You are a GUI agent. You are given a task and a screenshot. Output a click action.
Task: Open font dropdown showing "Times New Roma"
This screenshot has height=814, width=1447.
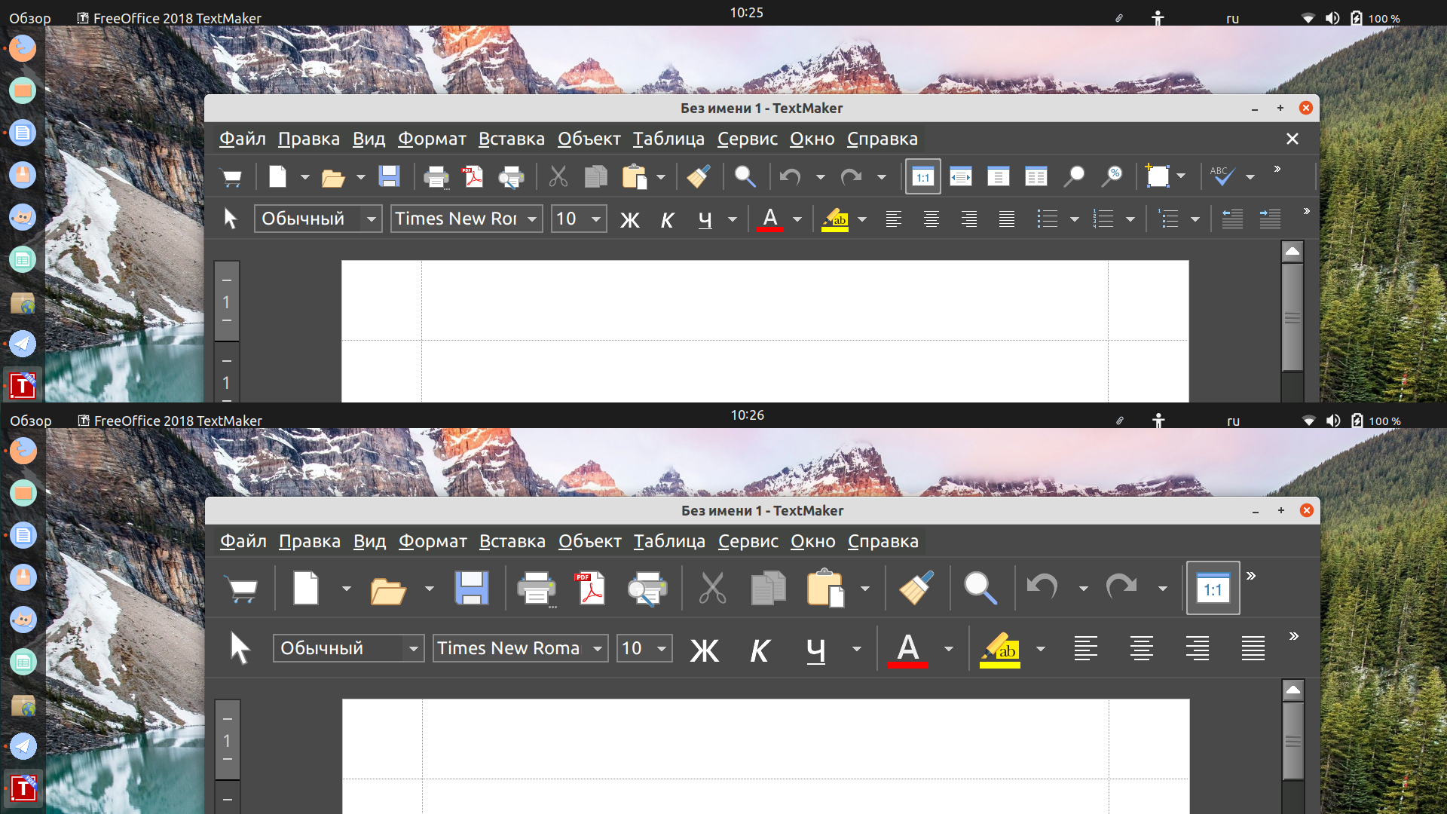click(521, 648)
